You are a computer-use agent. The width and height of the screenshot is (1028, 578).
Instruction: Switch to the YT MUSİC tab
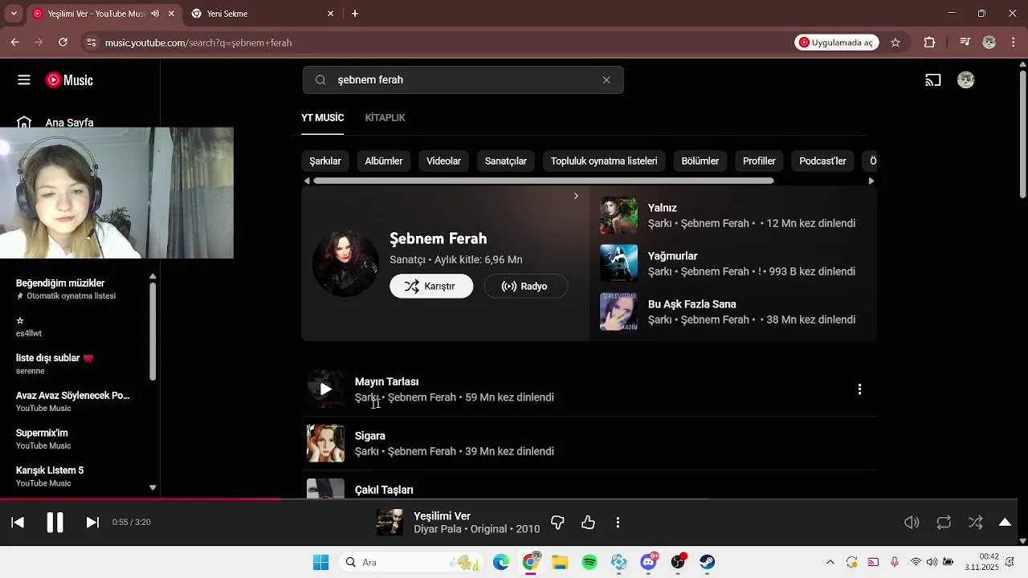322,118
